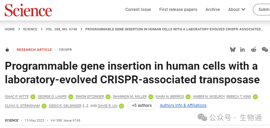
Task: Click the lock access icon
Action: point(7,50)
